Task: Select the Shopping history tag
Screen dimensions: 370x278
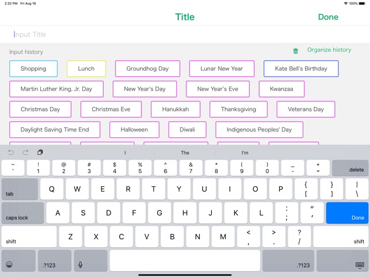Action: (x=33, y=69)
